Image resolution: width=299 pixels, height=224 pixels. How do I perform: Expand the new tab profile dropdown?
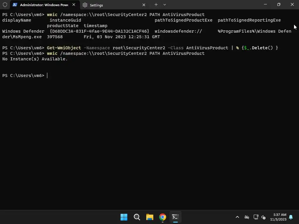coord(165,5)
